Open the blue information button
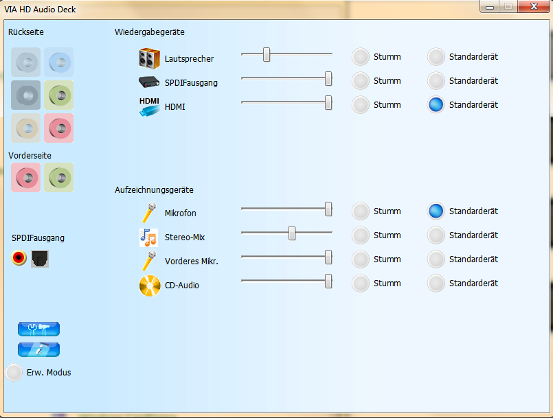This screenshot has height=418, width=553. tap(38, 349)
